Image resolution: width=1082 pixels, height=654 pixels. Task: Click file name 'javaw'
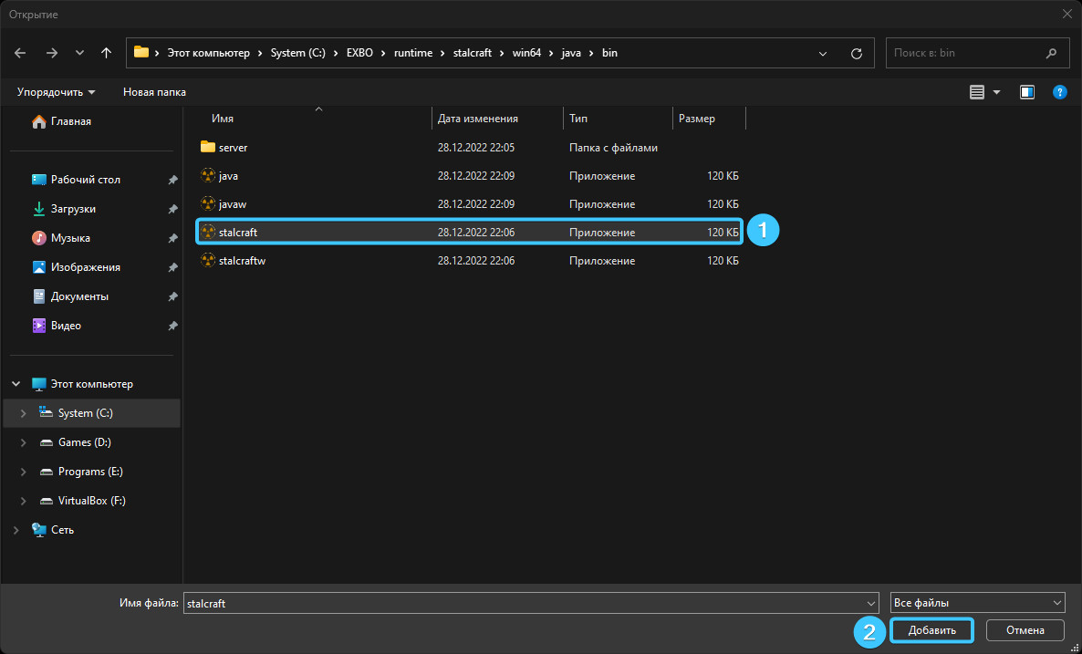coord(233,204)
